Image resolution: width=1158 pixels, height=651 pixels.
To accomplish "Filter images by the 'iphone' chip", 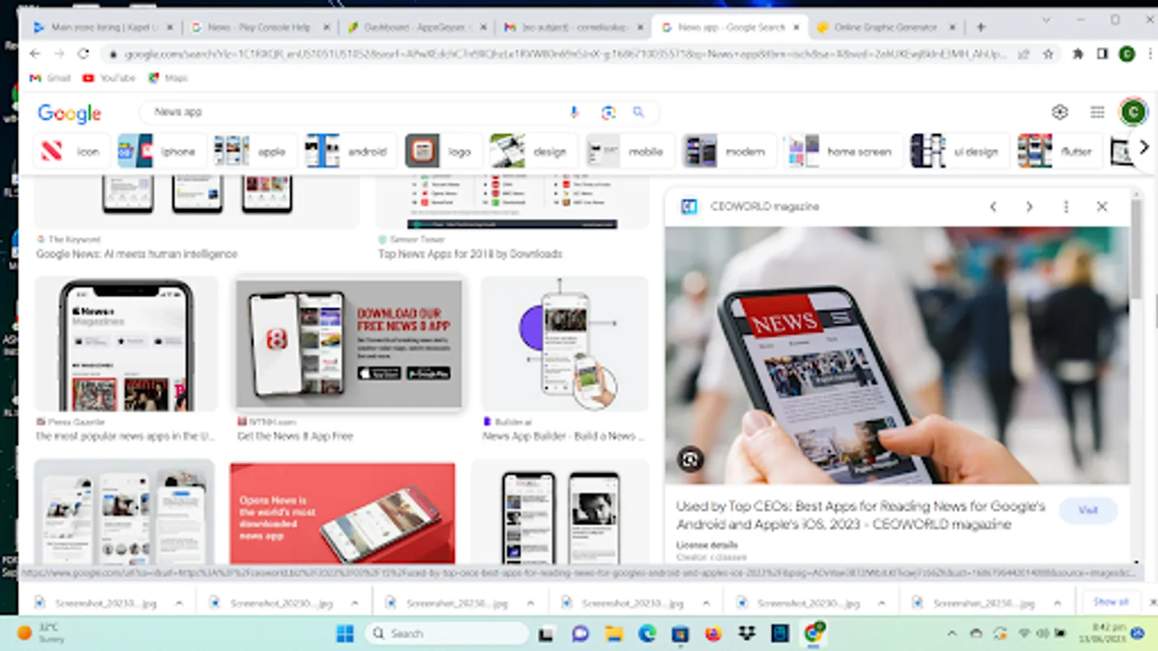I will [161, 151].
